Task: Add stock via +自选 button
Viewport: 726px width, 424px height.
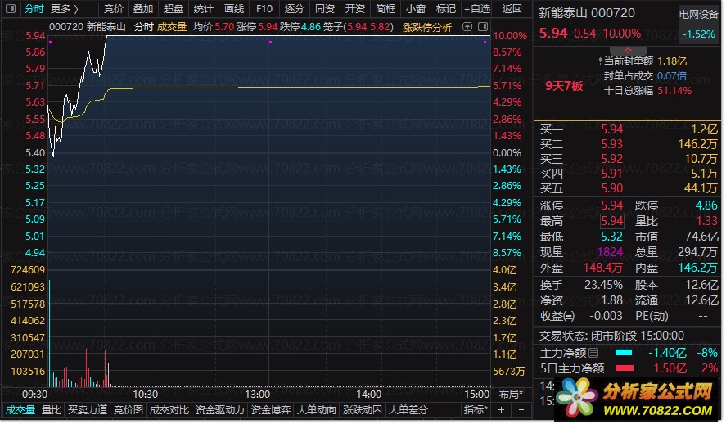Action: (477, 9)
